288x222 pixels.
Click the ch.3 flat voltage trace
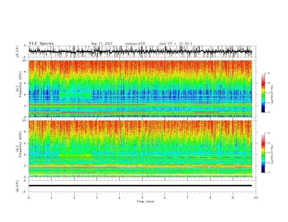tap(140, 186)
